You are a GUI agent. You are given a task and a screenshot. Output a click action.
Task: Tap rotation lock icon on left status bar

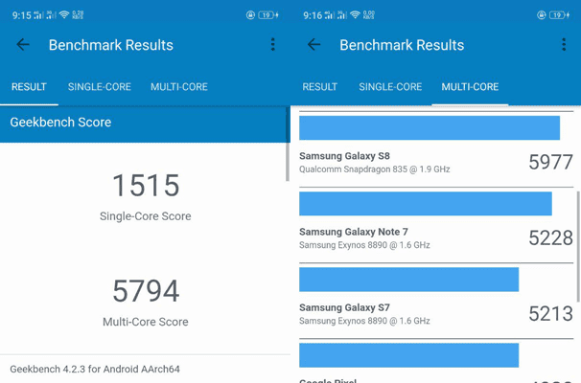point(250,15)
